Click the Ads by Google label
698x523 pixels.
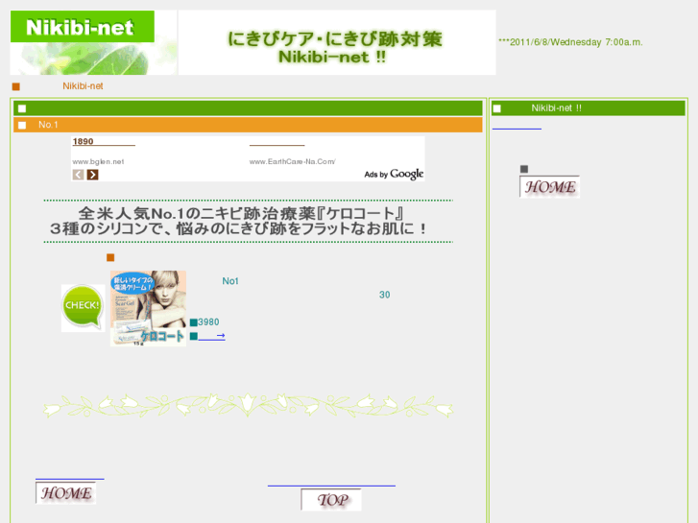[394, 174]
